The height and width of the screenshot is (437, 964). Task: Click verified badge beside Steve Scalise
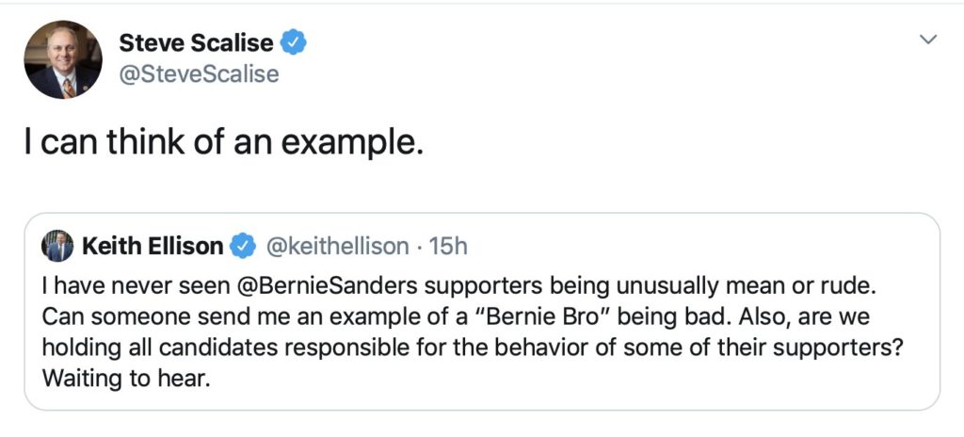296,42
